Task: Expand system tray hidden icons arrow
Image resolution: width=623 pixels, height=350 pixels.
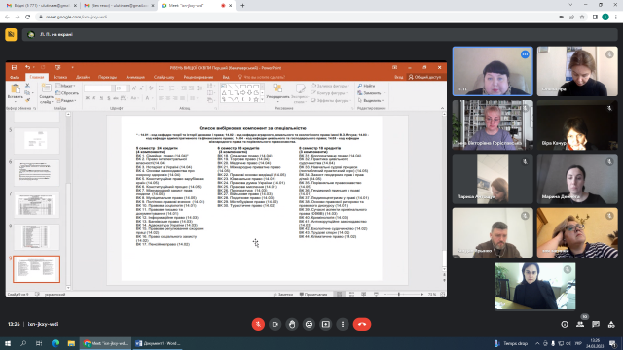Action: (537, 343)
